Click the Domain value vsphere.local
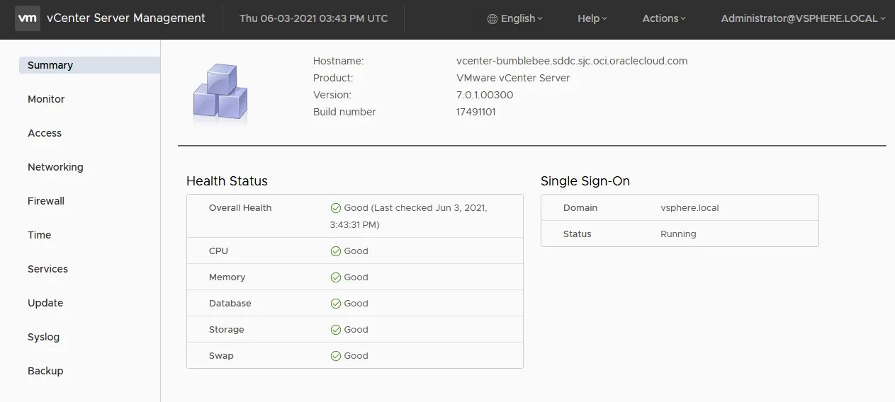The height and width of the screenshot is (402, 895). (689, 208)
